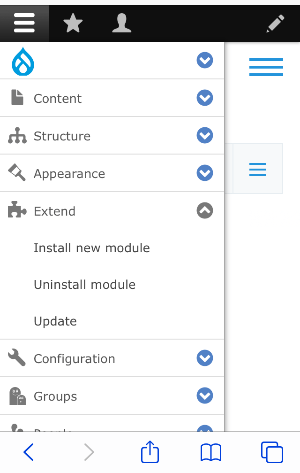Screen dimensions: 300x473
Task: Tap the Safari share icon at the bottom
Action: [150, 452]
